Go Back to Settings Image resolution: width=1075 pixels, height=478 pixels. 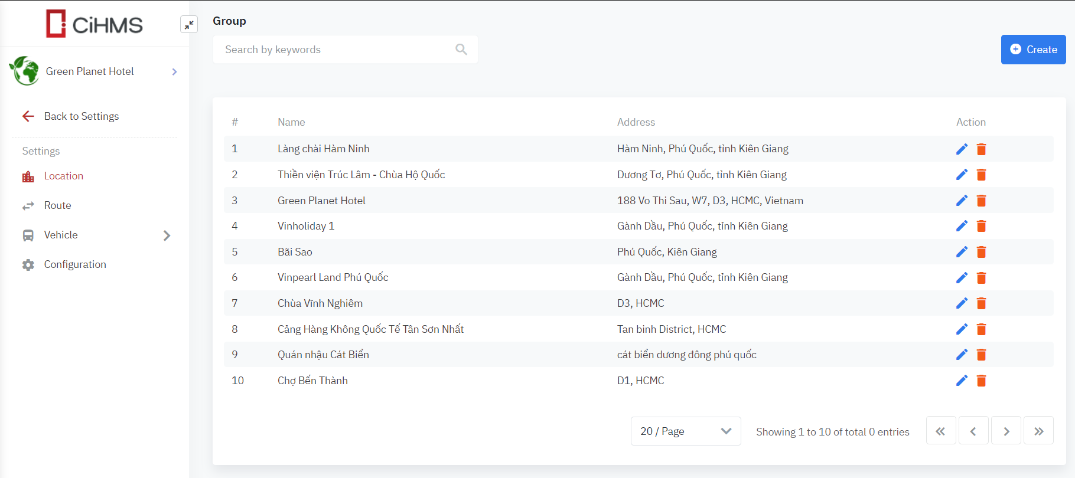pos(81,116)
